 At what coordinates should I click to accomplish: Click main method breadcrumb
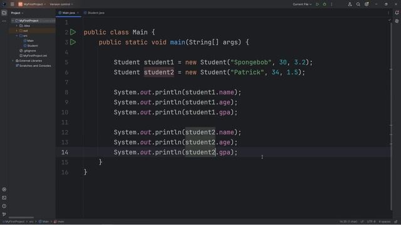(x=59, y=222)
